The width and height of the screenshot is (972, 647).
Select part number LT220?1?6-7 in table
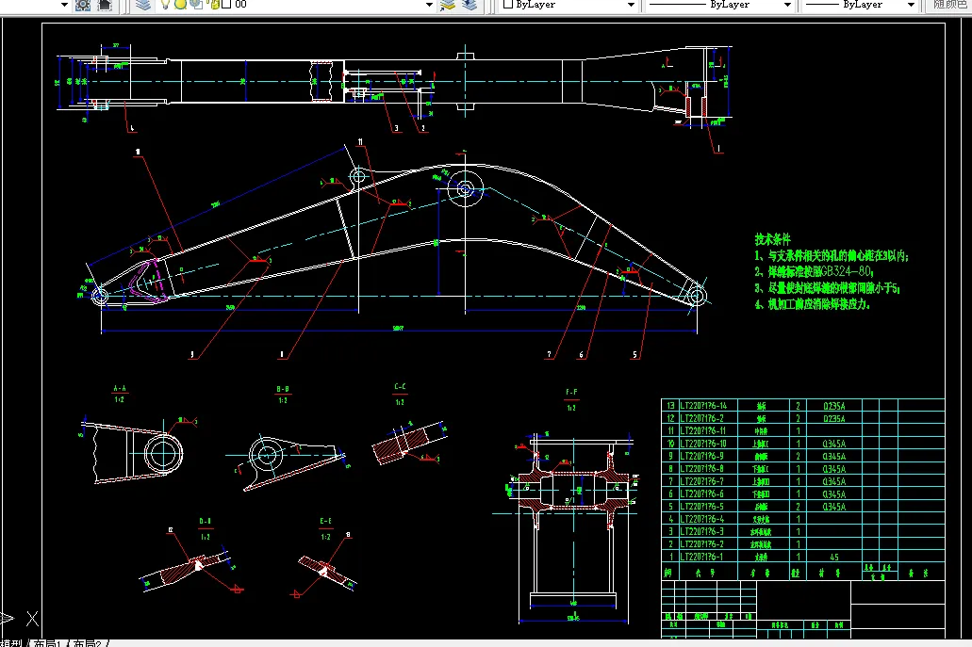701,481
